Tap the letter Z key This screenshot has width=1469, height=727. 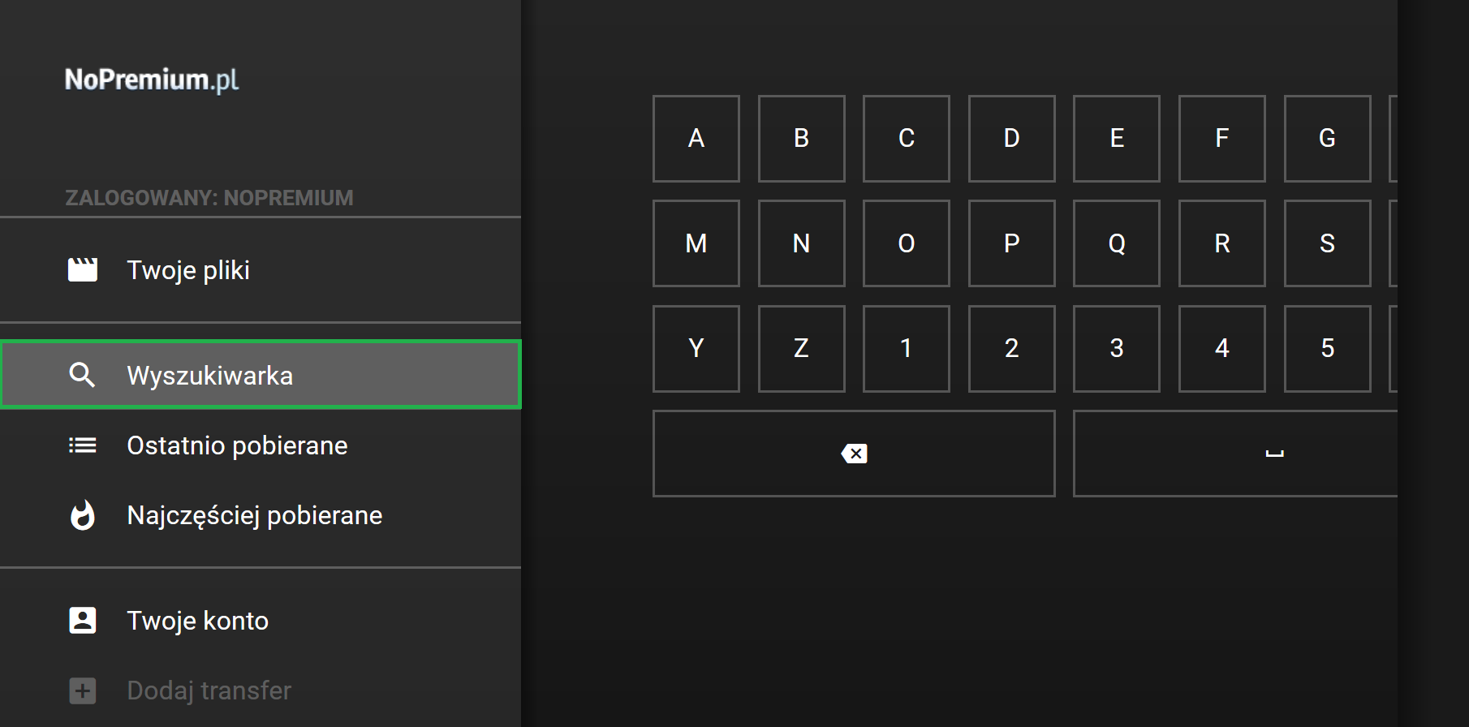tap(801, 349)
